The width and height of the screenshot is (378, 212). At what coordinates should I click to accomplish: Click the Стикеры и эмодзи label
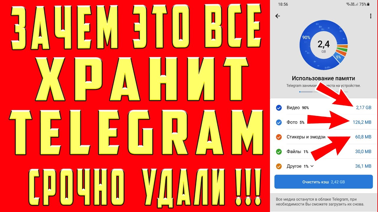[306, 137]
